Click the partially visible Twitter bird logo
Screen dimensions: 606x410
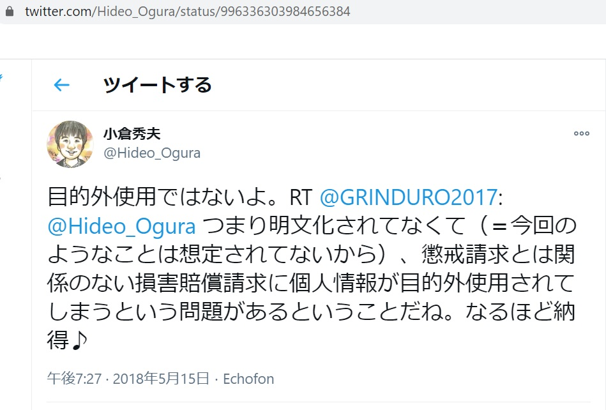(x=1, y=78)
